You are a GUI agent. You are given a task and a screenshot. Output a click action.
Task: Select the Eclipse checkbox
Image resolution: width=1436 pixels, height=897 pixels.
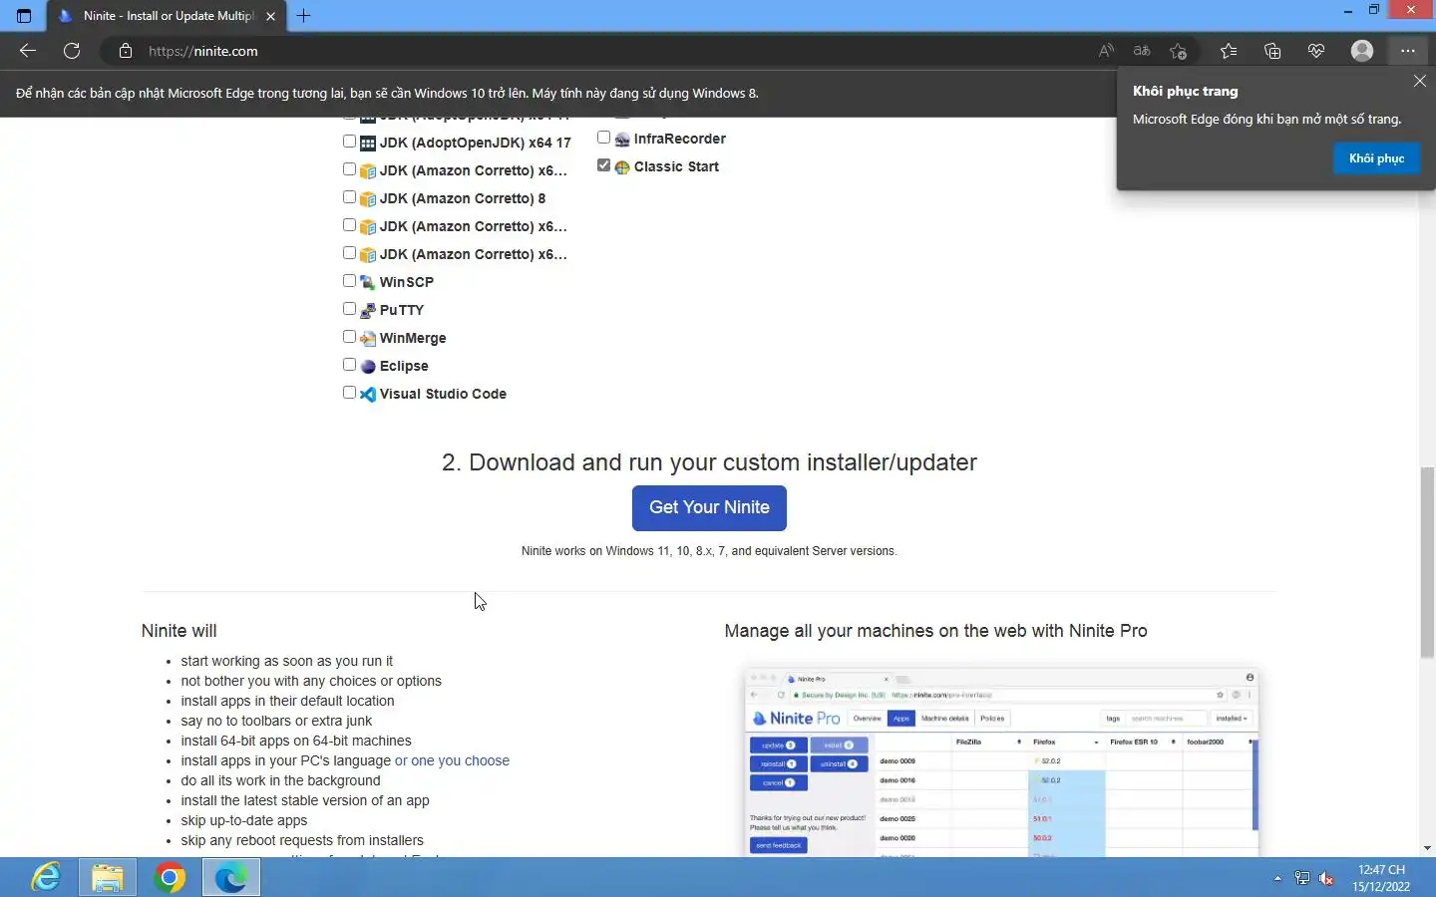(x=349, y=365)
